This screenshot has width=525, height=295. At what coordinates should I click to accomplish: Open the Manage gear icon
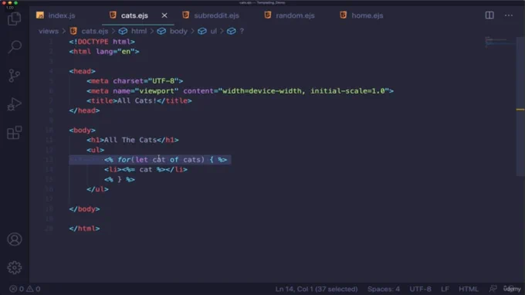coord(15,267)
